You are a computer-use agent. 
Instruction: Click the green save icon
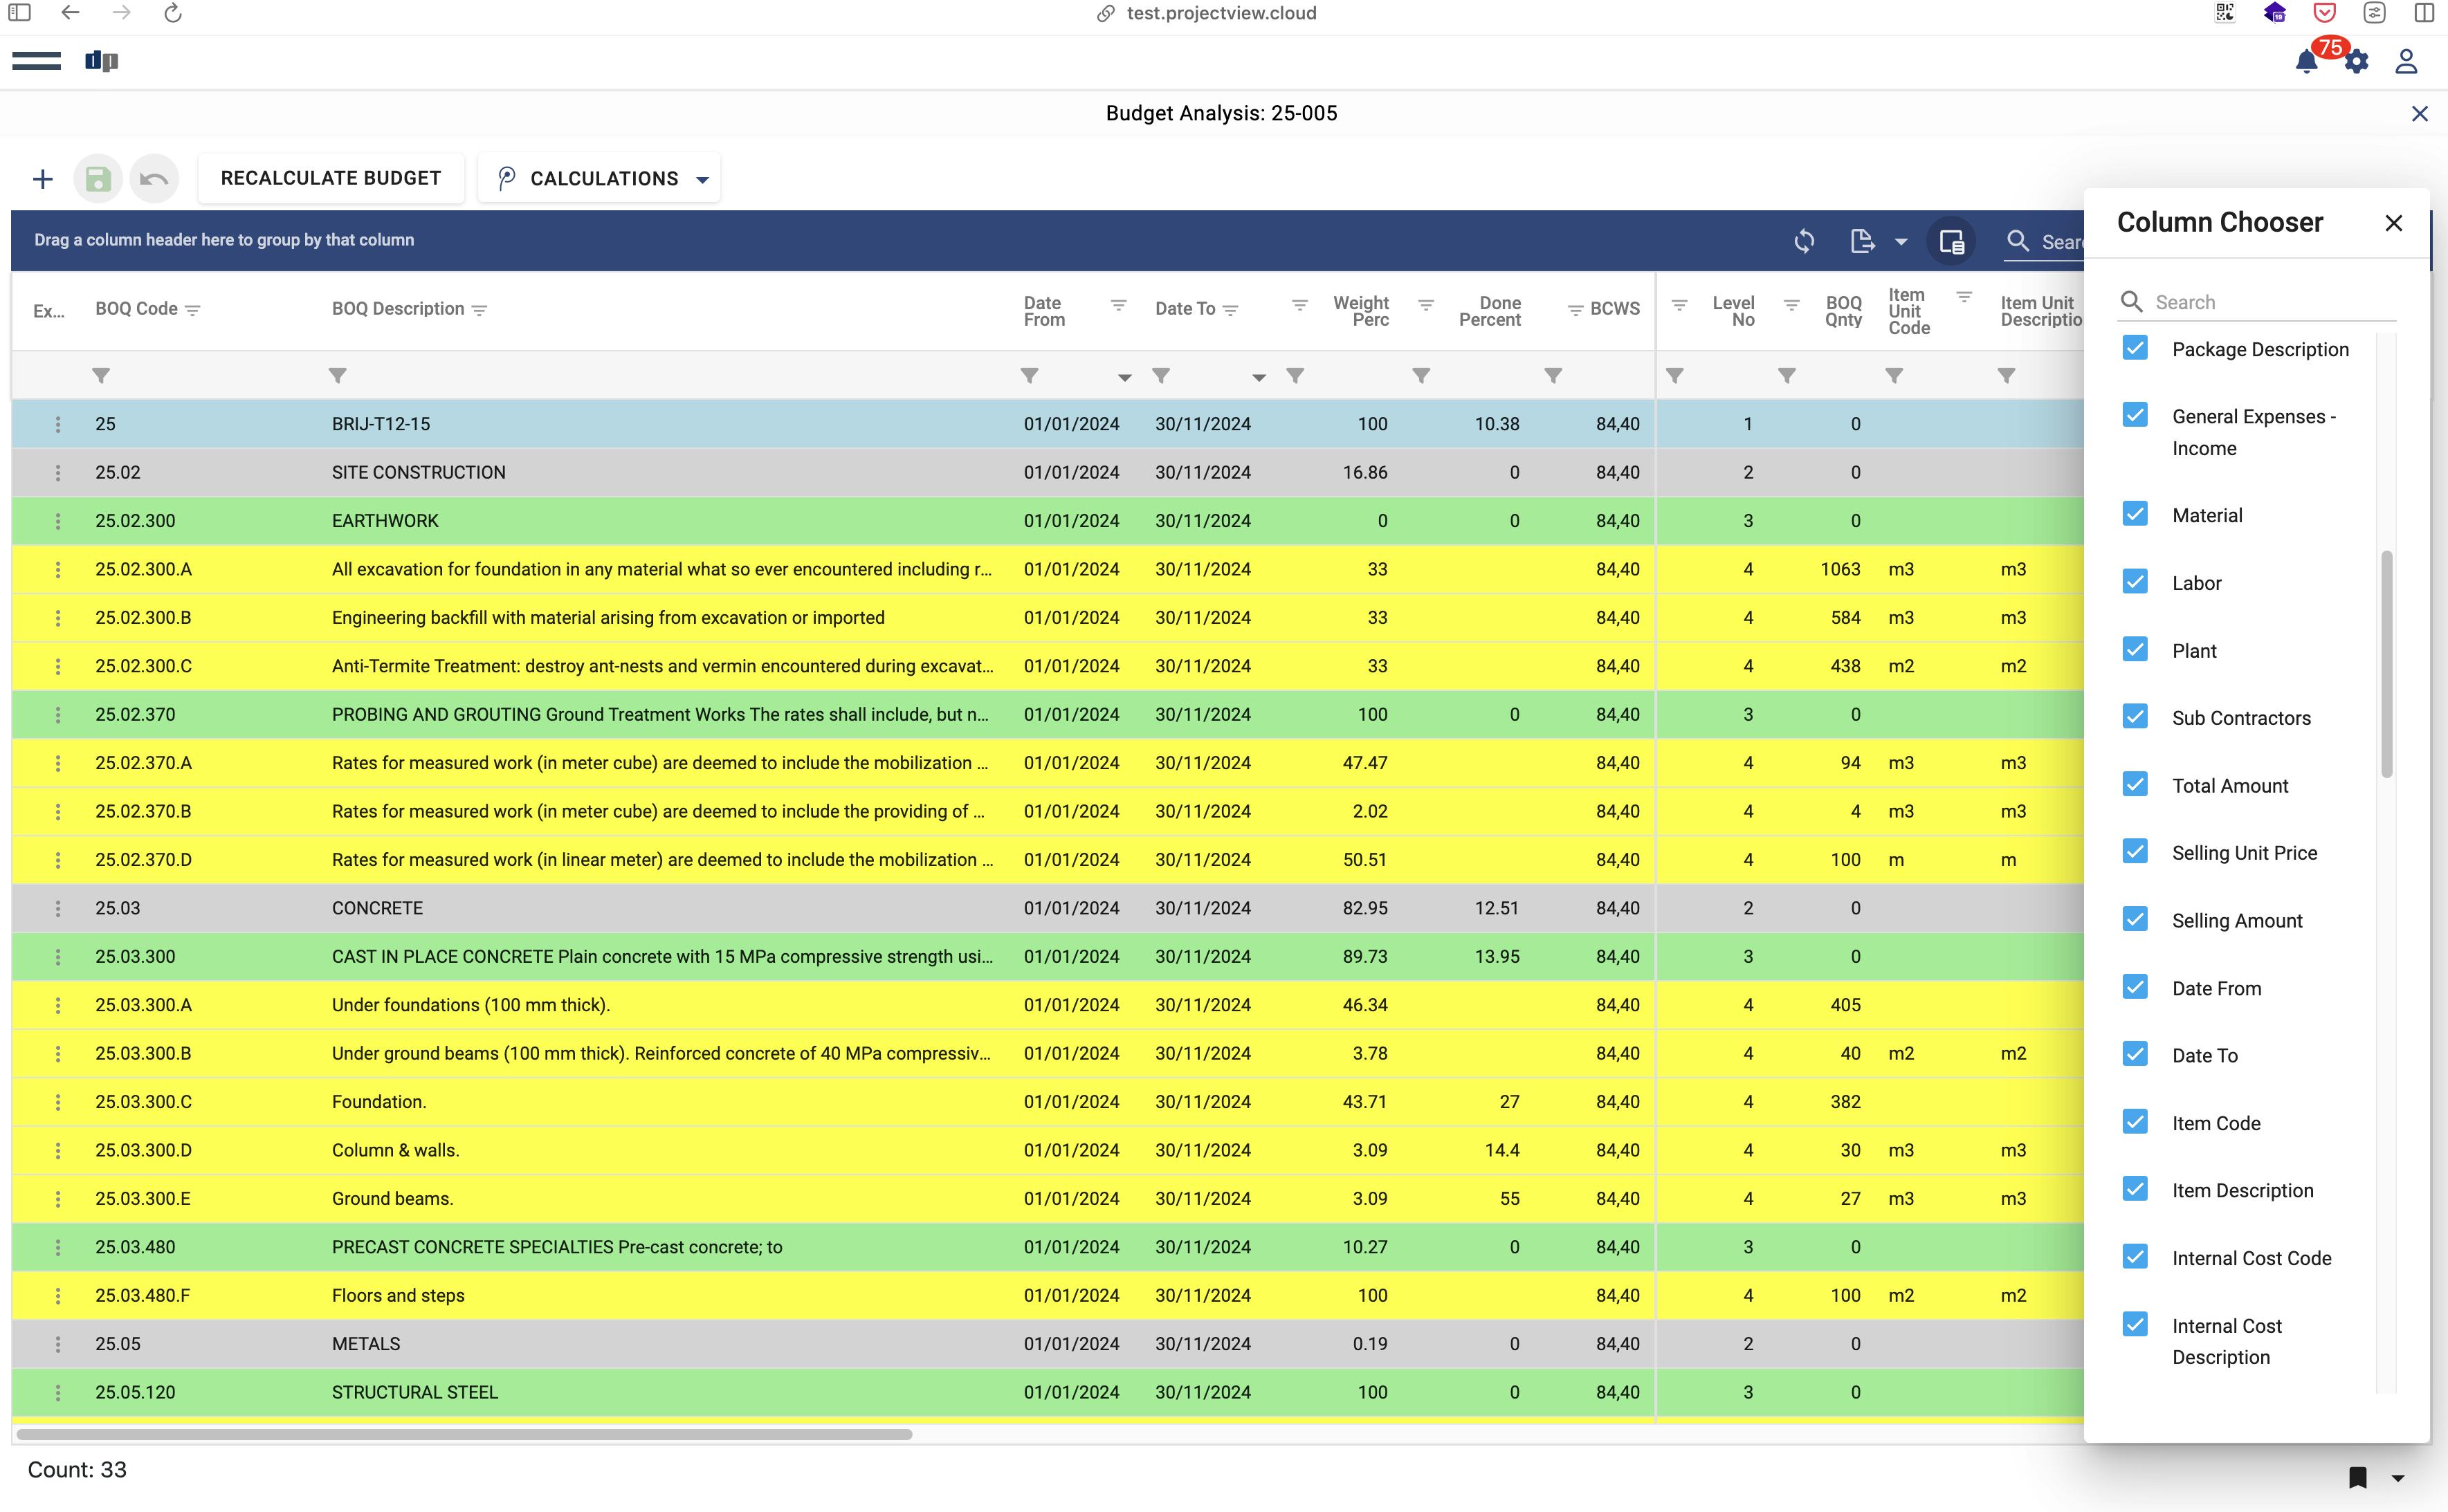[98, 179]
